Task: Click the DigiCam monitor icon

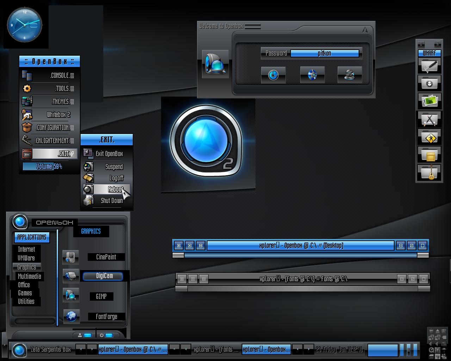Action: 70,276
